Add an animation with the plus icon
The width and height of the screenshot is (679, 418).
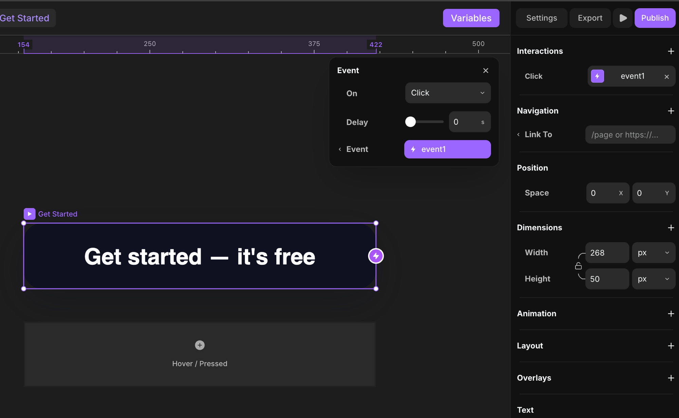click(671, 314)
